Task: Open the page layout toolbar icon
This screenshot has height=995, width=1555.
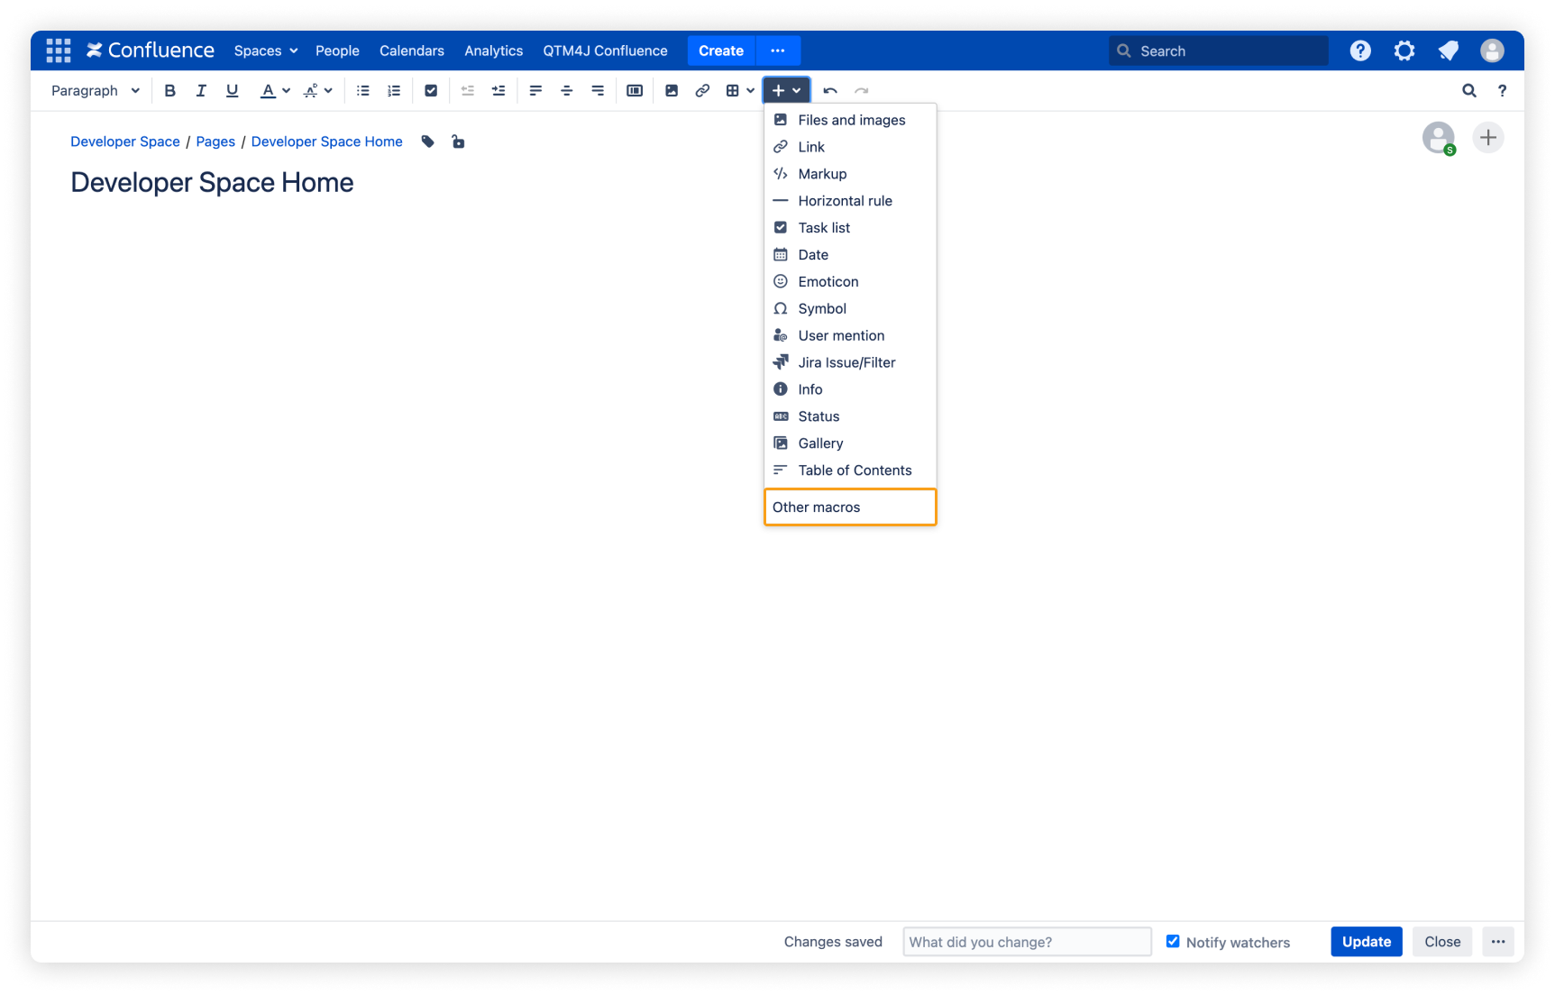Action: tap(635, 90)
